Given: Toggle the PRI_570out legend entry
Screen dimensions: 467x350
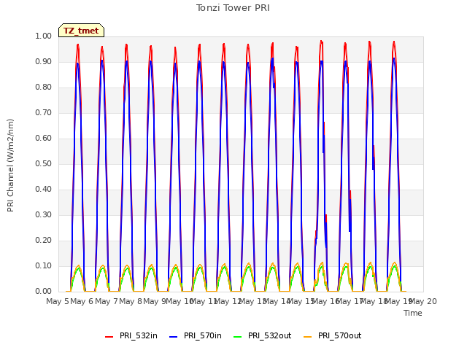Looking at the screenshot, I should pos(333,335).
